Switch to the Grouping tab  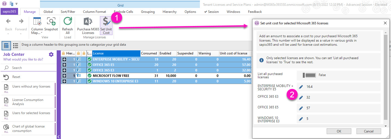148,12
